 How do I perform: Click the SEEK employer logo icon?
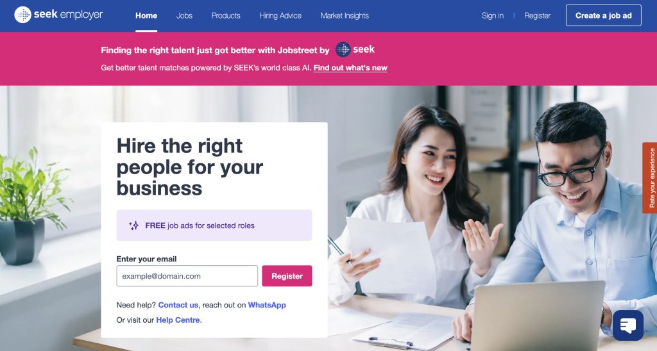22,15
